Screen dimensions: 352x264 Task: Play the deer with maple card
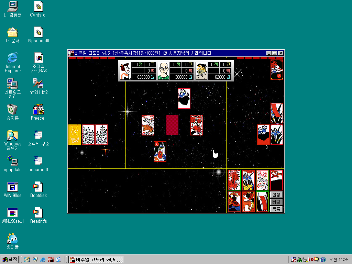point(248,201)
